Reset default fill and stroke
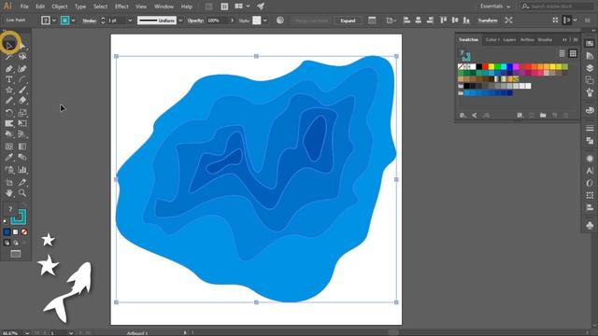The width and height of the screenshot is (598, 336). [x=6, y=221]
